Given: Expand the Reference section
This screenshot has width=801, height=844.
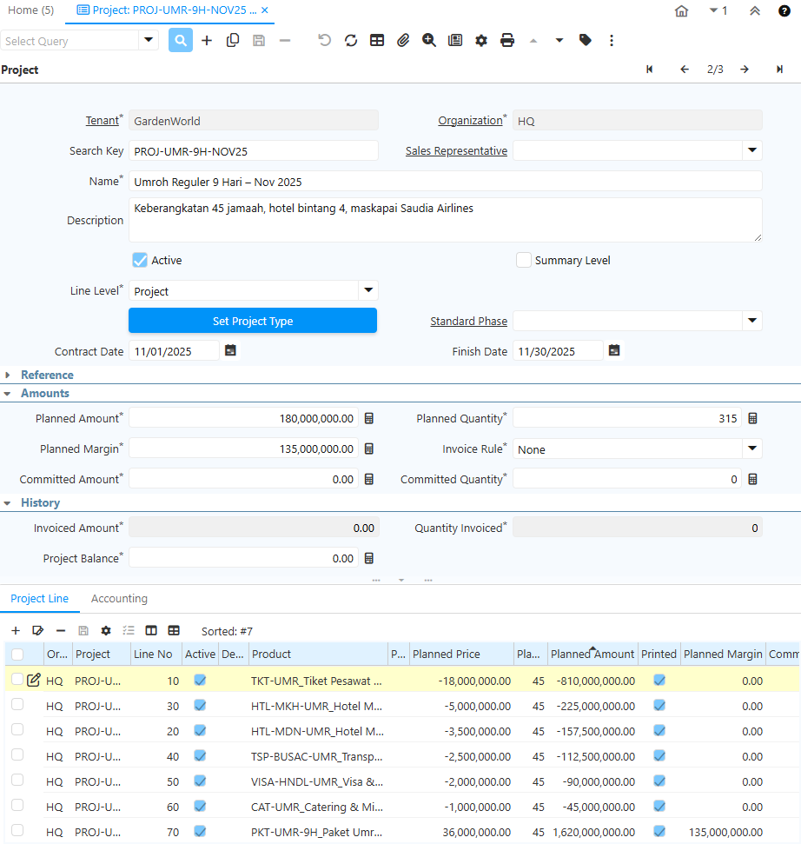Looking at the screenshot, I should tap(47, 375).
